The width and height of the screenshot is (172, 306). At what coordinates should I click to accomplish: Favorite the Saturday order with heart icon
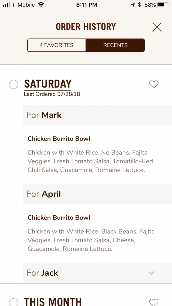tap(154, 84)
